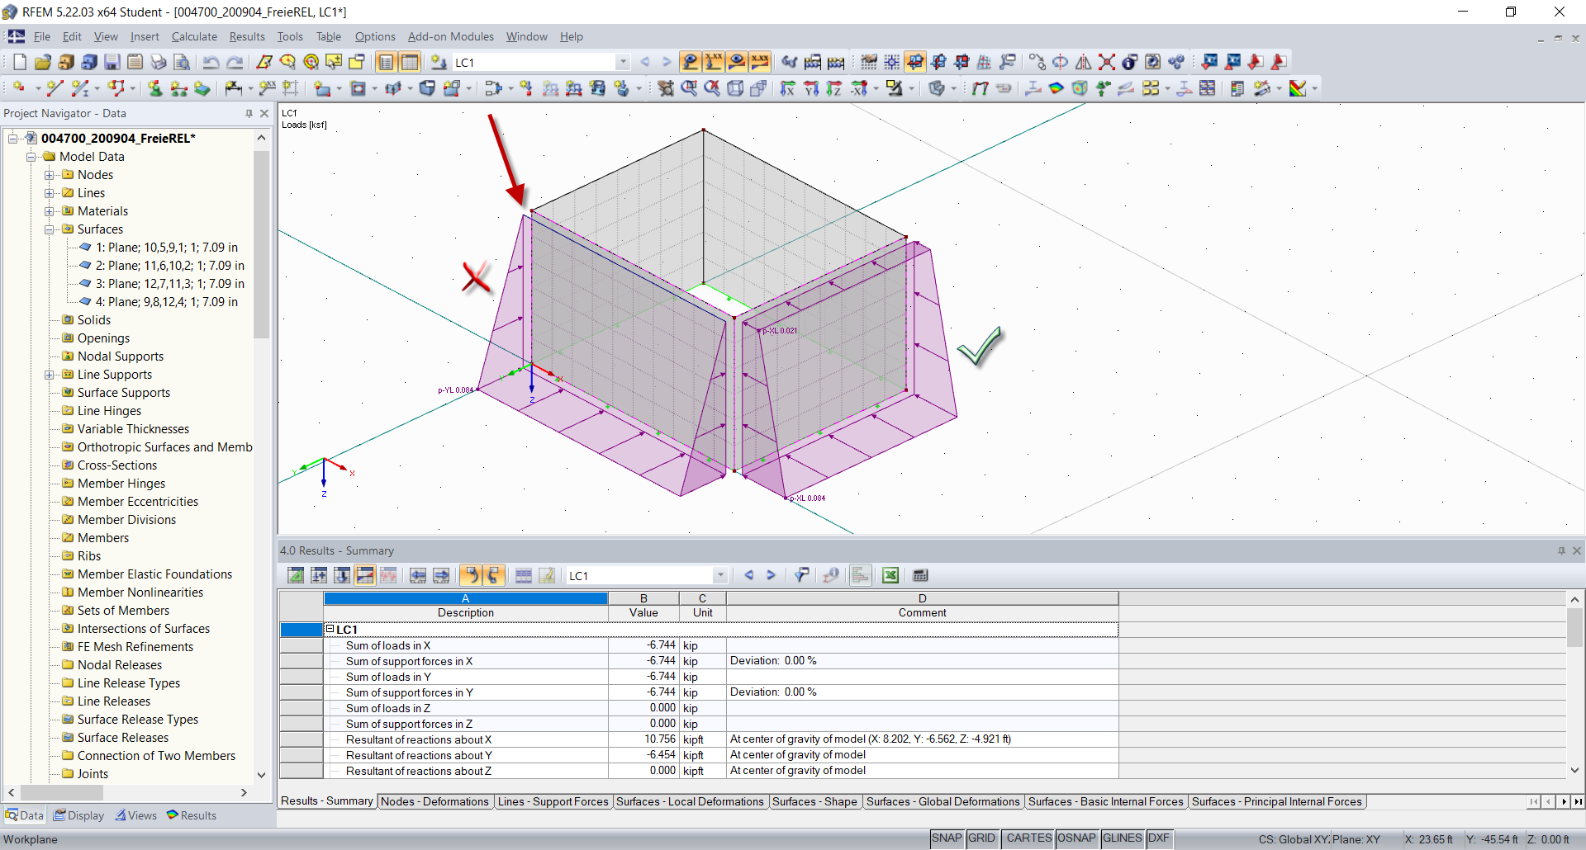Select the Line Hinges tree item

click(x=109, y=411)
